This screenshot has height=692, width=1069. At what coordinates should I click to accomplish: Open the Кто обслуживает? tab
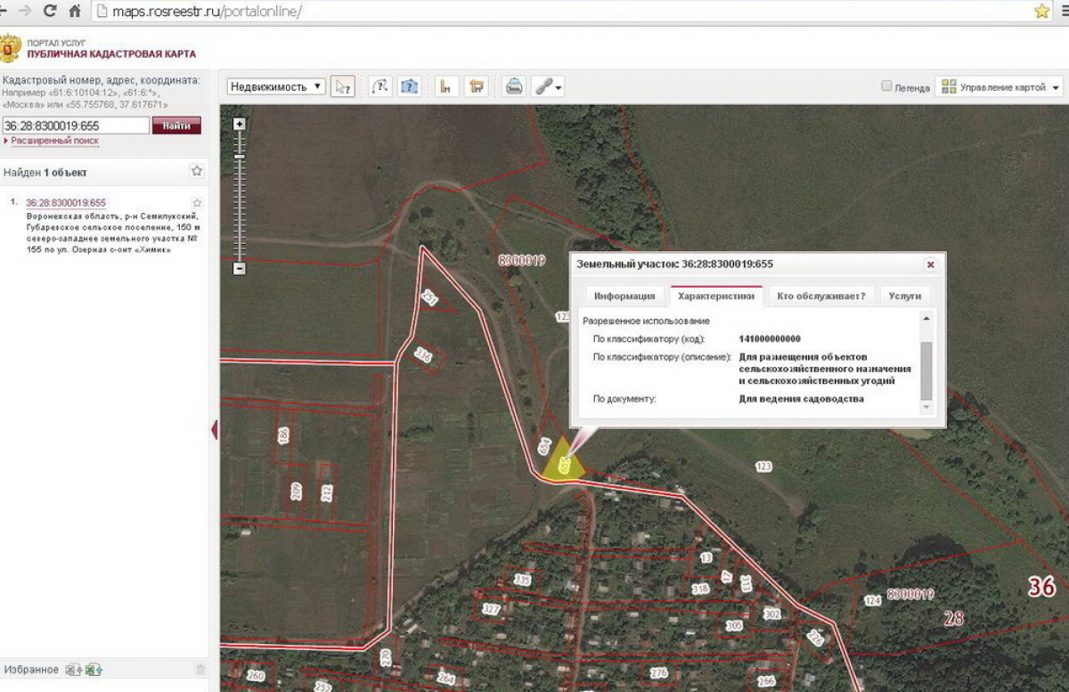click(x=820, y=296)
